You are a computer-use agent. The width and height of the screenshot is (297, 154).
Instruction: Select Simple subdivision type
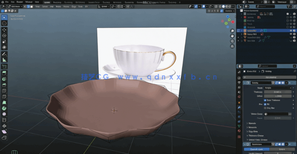[282, 149]
